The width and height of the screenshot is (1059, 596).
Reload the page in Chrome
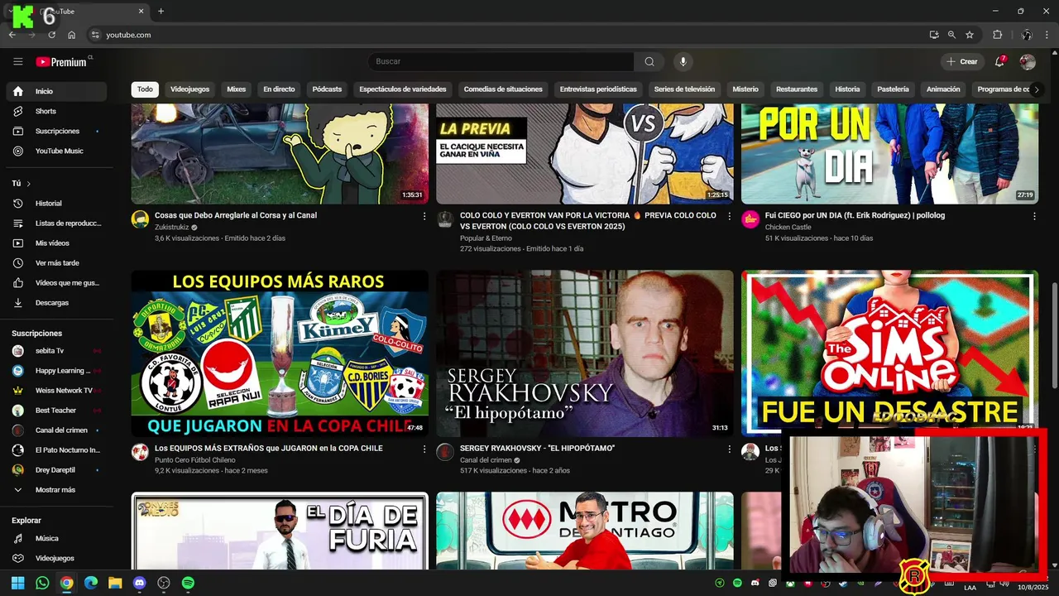click(51, 35)
